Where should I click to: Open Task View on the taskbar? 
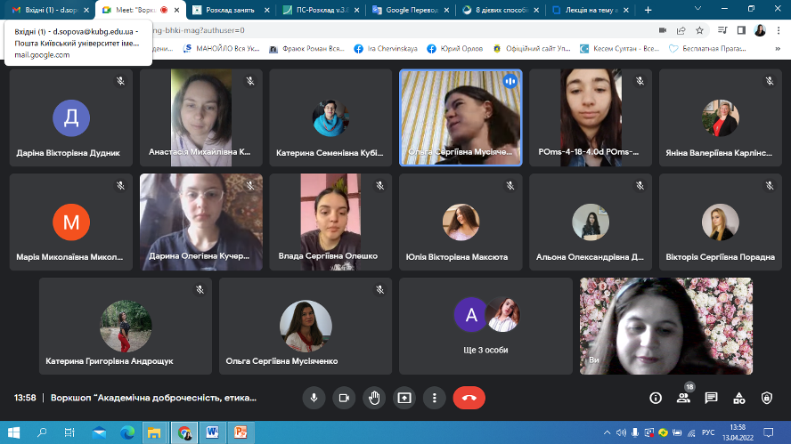[x=69, y=432]
